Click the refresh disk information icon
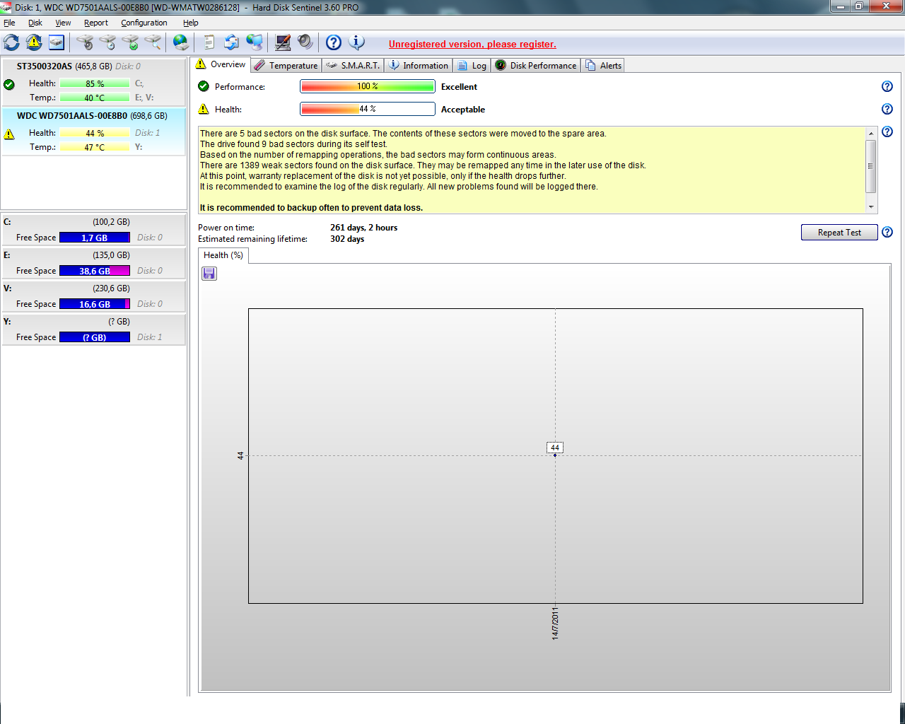Viewport: 905px width, 724px height. click(x=11, y=42)
